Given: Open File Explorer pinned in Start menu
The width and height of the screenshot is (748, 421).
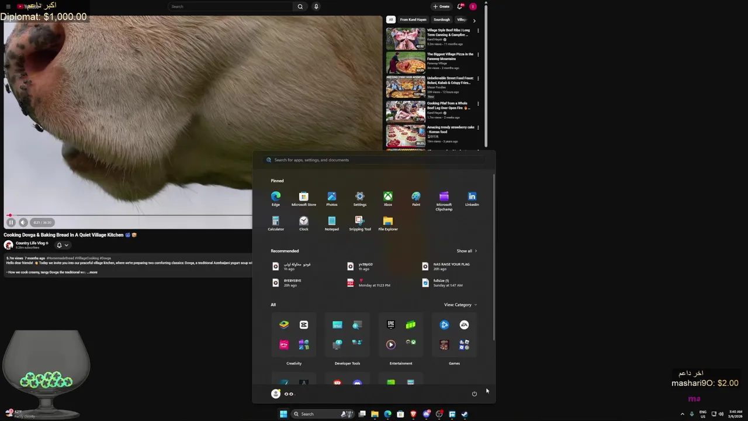Looking at the screenshot, I should [x=388, y=223].
